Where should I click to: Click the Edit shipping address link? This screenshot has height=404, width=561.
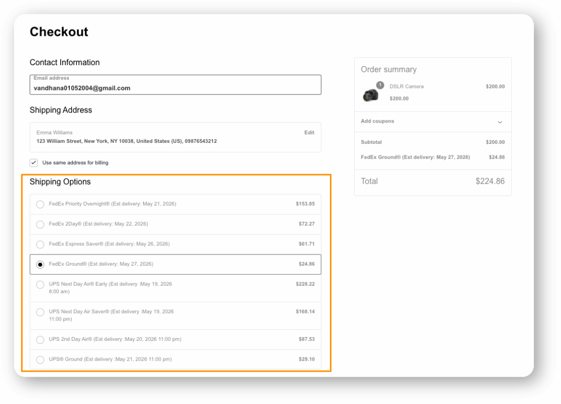click(x=309, y=132)
